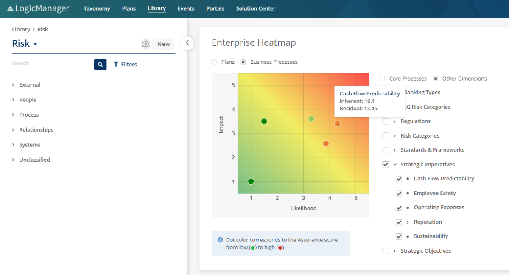Uncheck the Employee Safety checkbox
This screenshot has width=509, height=275.
(x=399, y=194)
